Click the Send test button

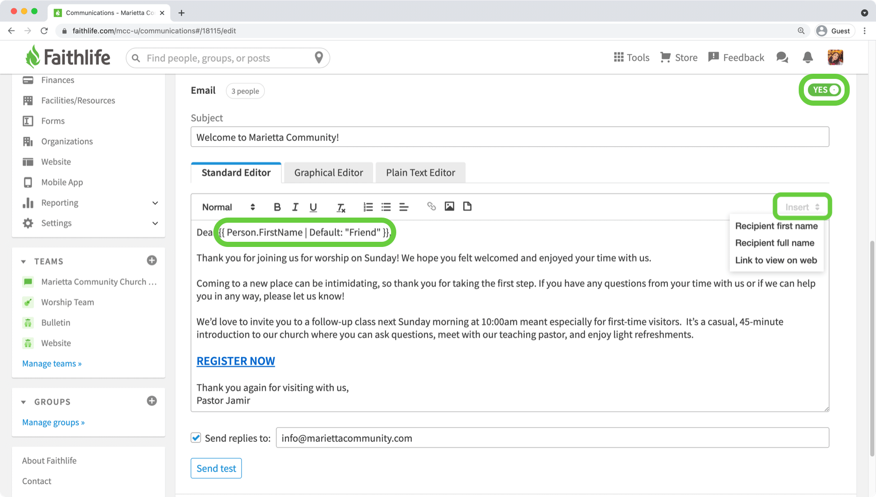click(x=216, y=468)
